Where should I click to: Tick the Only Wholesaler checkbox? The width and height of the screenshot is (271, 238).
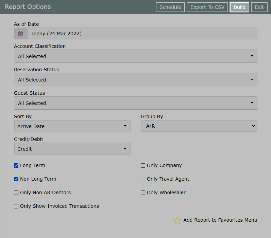[x=143, y=193]
